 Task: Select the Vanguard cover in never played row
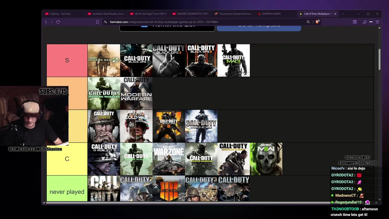point(104,189)
